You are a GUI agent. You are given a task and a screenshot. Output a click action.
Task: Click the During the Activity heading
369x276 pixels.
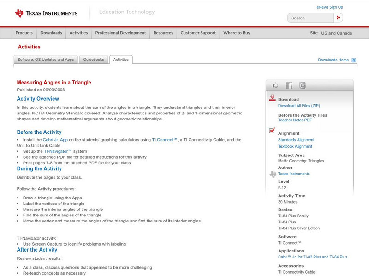[39, 168]
